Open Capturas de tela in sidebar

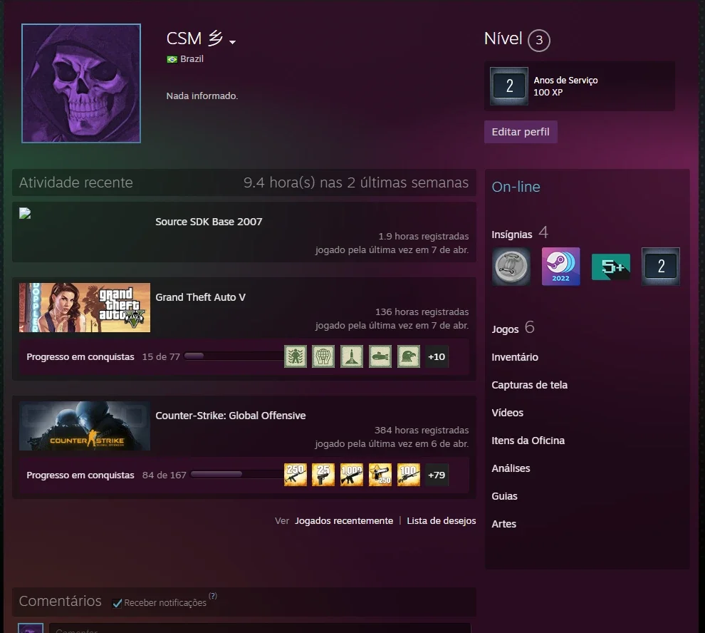coord(529,385)
